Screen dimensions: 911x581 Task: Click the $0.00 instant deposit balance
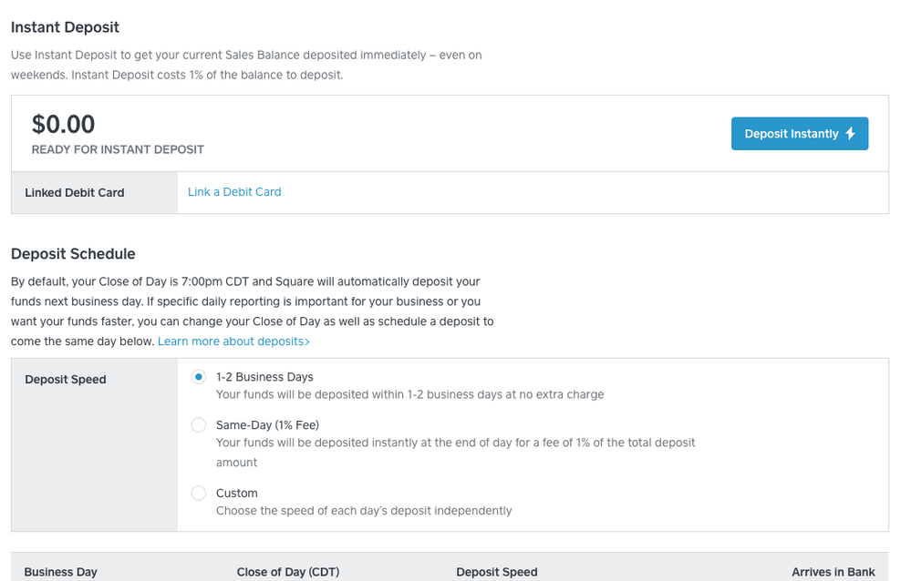[63, 124]
